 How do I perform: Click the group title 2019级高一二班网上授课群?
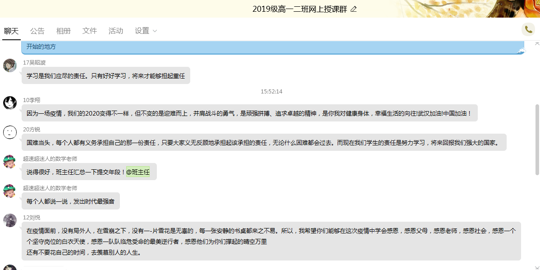tap(300, 9)
